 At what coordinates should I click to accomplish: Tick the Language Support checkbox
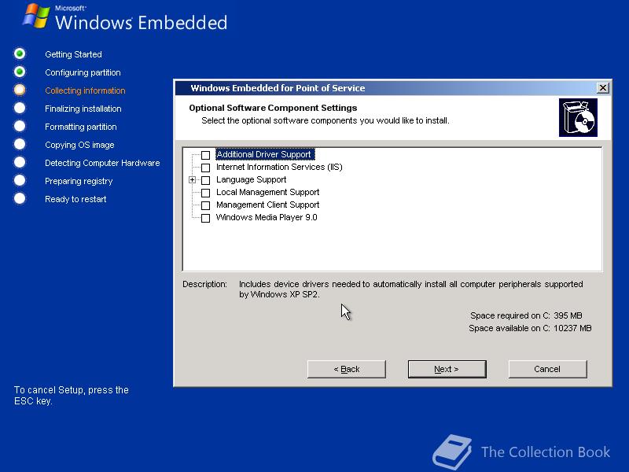tap(205, 180)
